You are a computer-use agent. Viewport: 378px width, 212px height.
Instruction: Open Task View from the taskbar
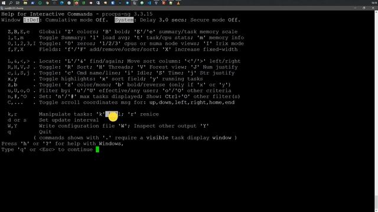pos(18,3)
